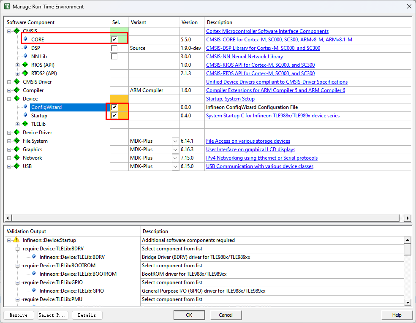
Task: Click the Details button
Action: pos(87,315)
